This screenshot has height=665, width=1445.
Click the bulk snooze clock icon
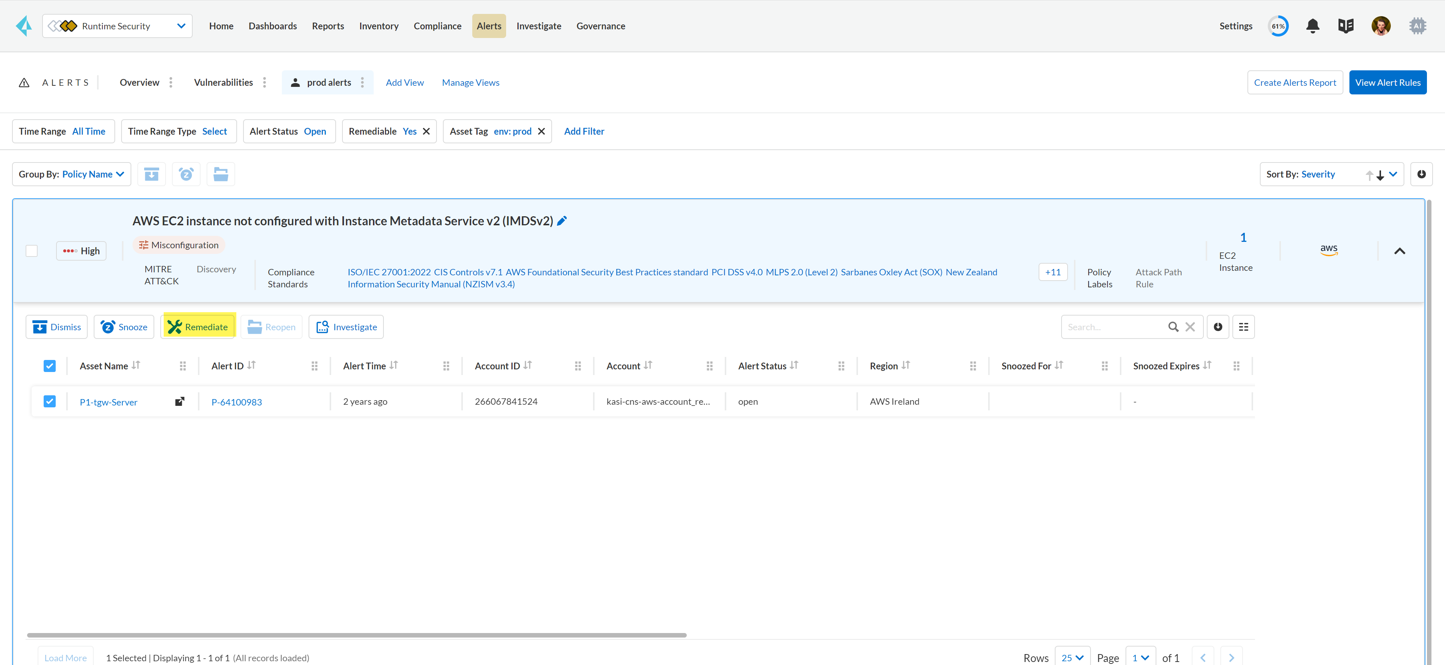(186, 175)
